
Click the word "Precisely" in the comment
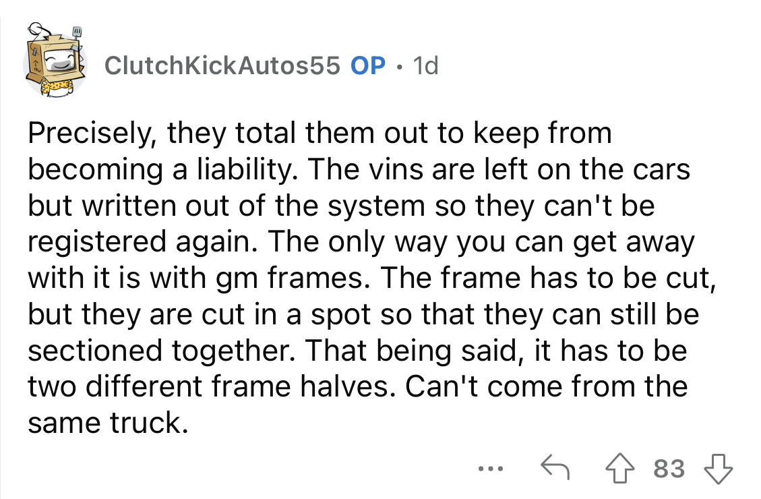[x=89, y=134]
